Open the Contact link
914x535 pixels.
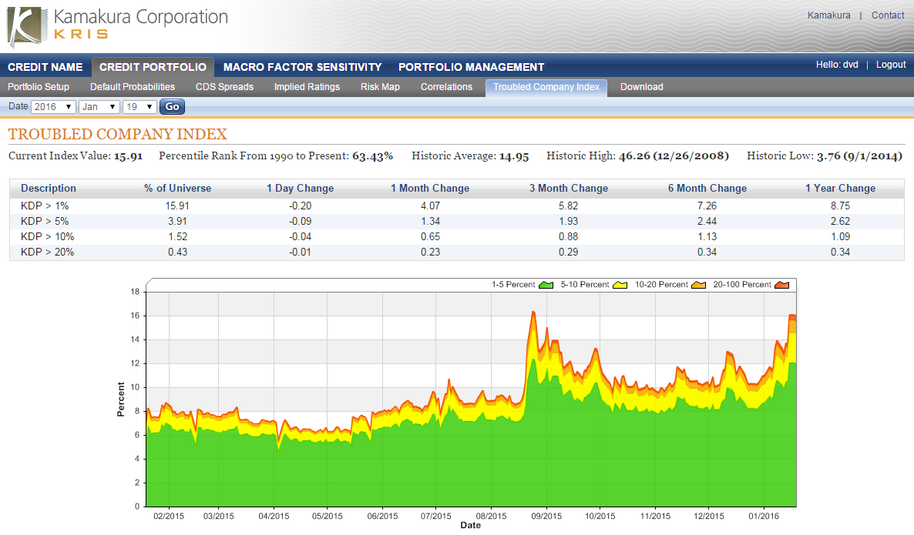(887, 15)
